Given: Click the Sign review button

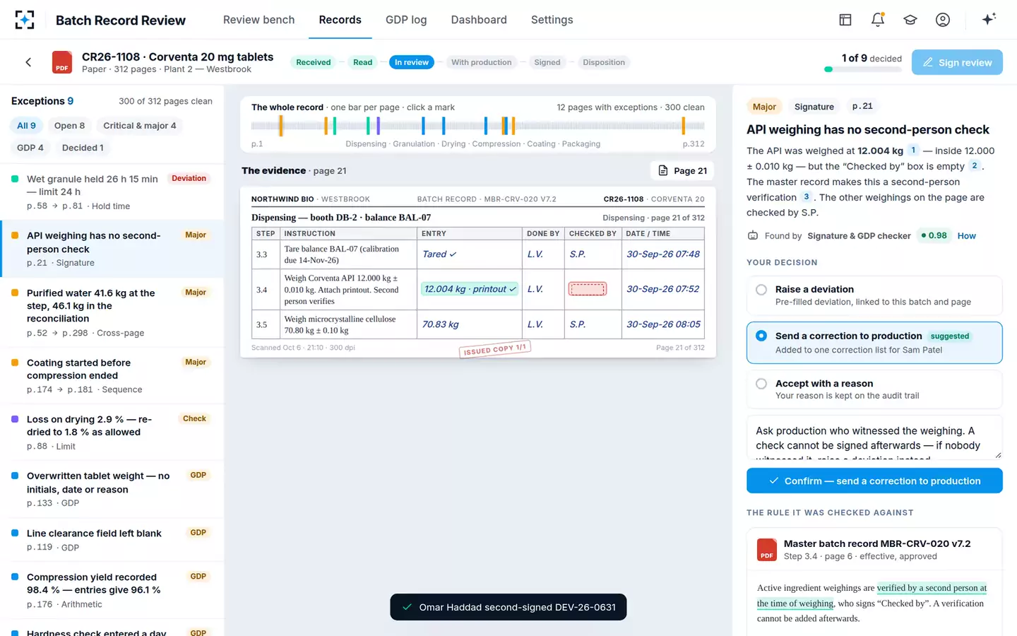Looking at the screenshot, I should (957, 62).
